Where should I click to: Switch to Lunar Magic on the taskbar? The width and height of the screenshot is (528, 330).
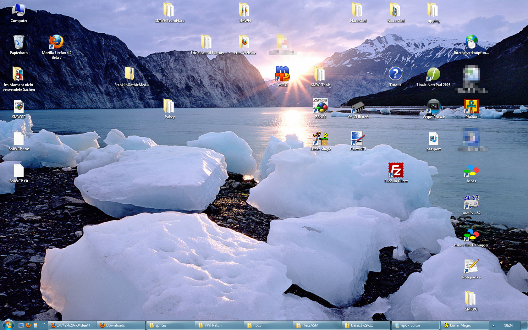pyautogui.click(x=465, y=325)
